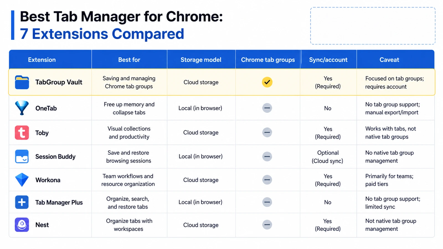This screenshot has height=249, width=443.
Task: Click the tab groups dash icon for Toby
Action: click(x=267, y=132)
